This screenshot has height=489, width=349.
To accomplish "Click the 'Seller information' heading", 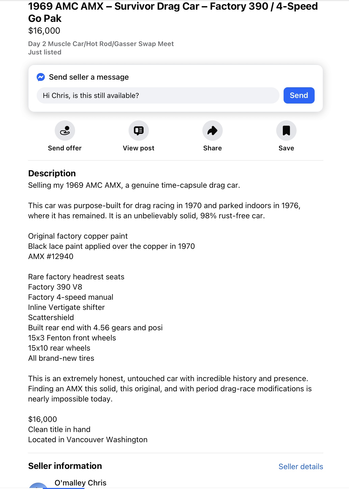I will [65, 466].
